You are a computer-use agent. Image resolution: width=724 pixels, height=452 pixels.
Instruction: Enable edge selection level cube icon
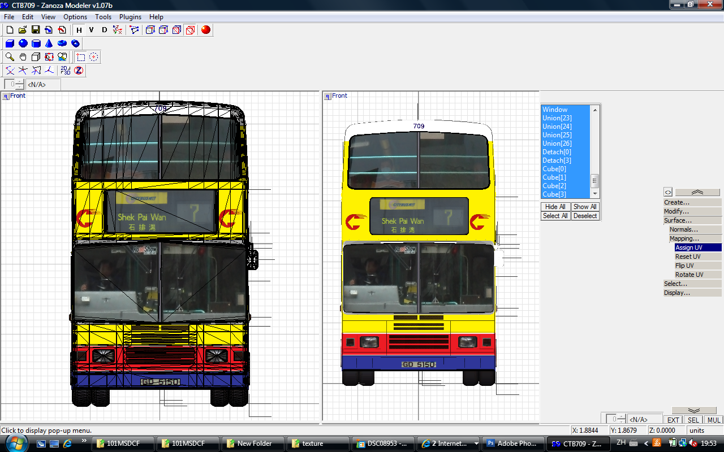coord(163,30)
